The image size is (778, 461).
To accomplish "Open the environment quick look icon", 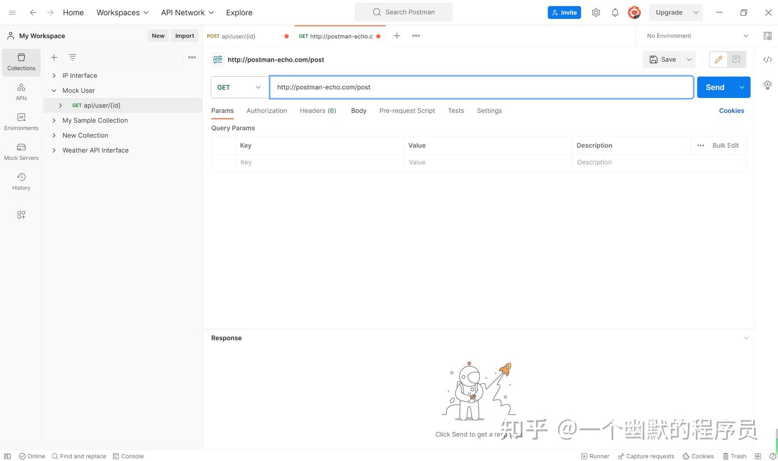I will click(x=767, y=36).
